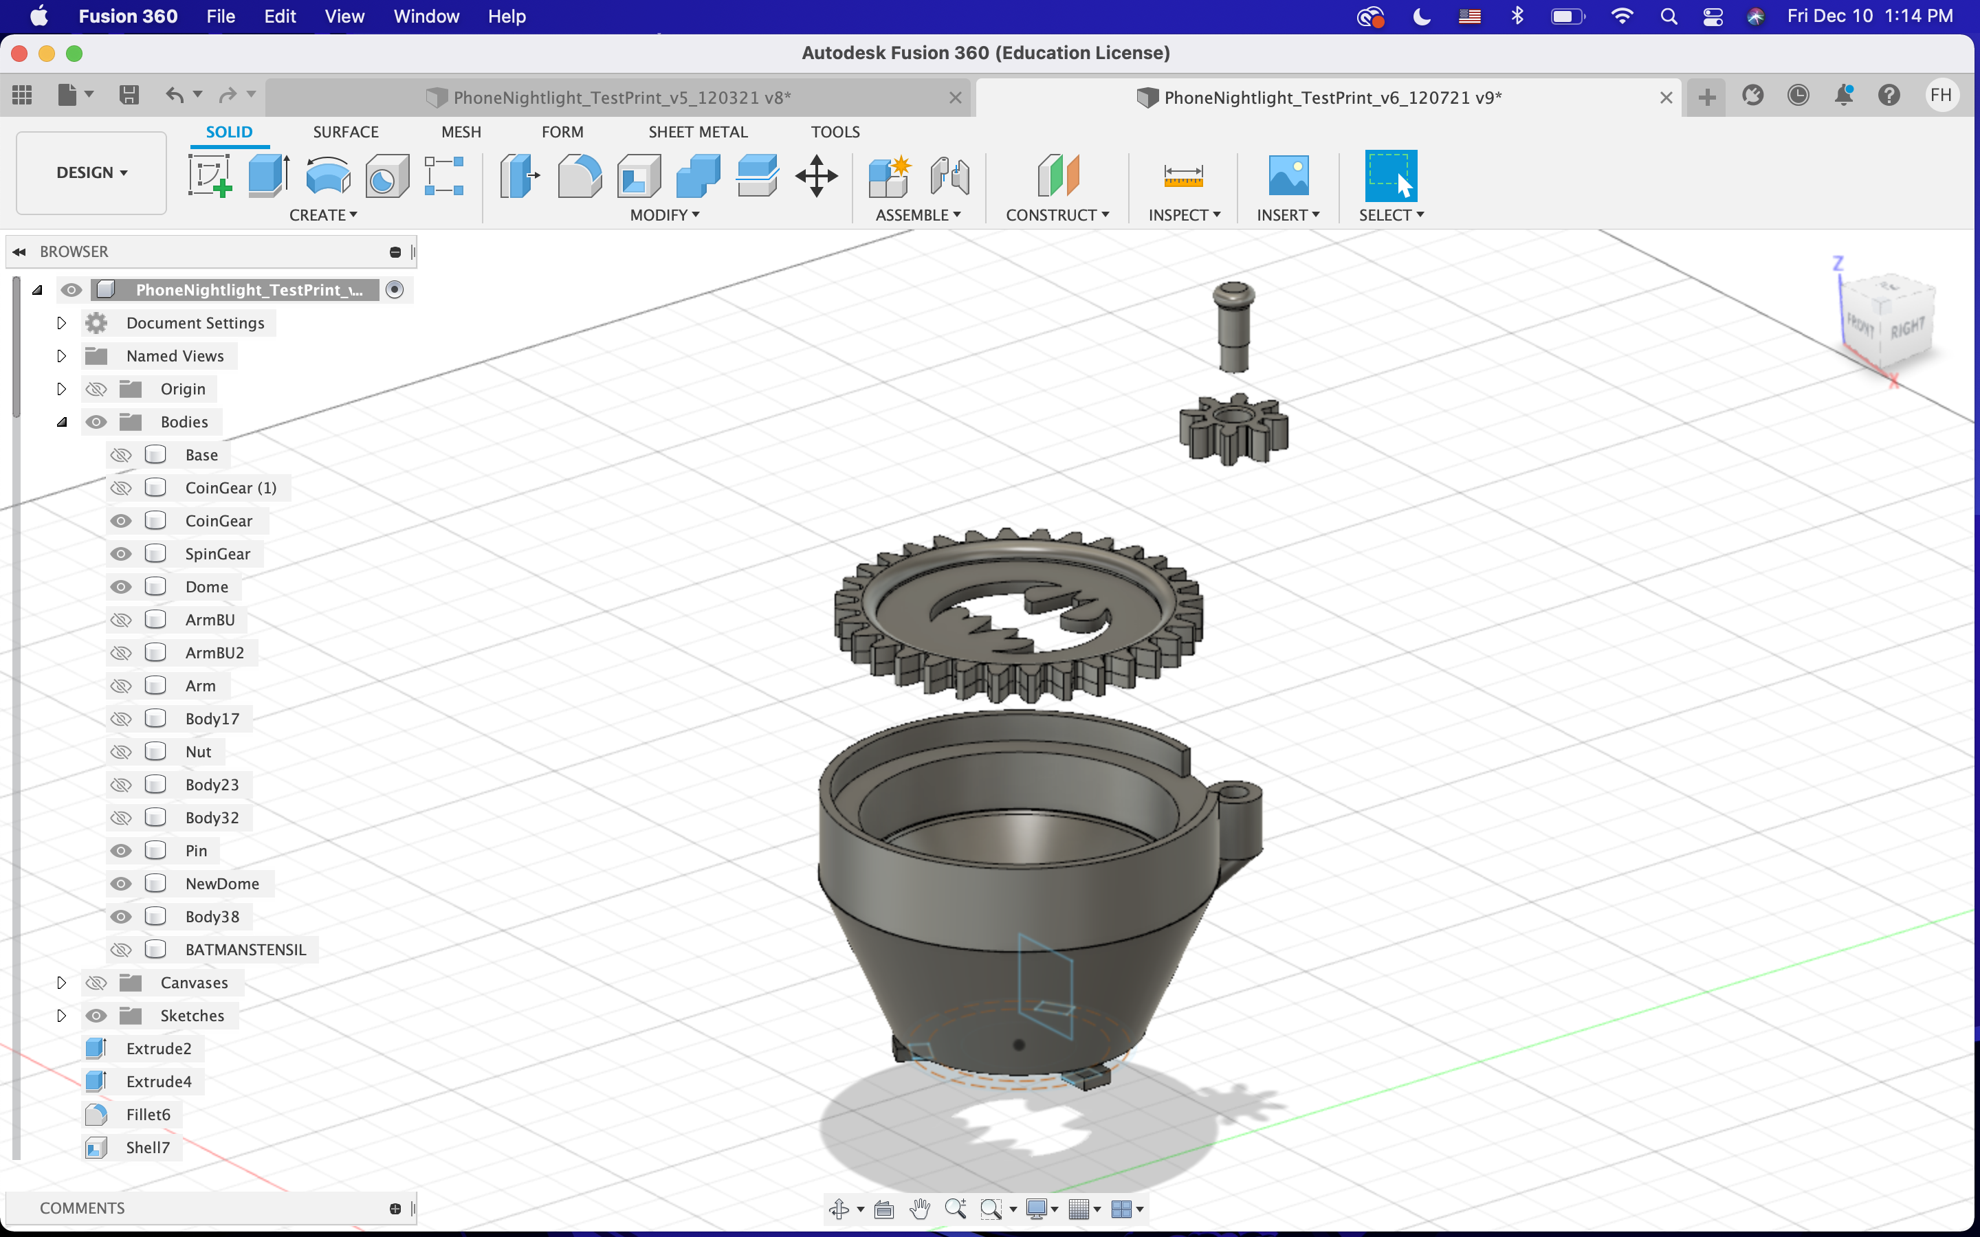Viewport: 1980px width, 1237px height.
Task: Click the Select window tool icon
Action: coord(1391,176)
